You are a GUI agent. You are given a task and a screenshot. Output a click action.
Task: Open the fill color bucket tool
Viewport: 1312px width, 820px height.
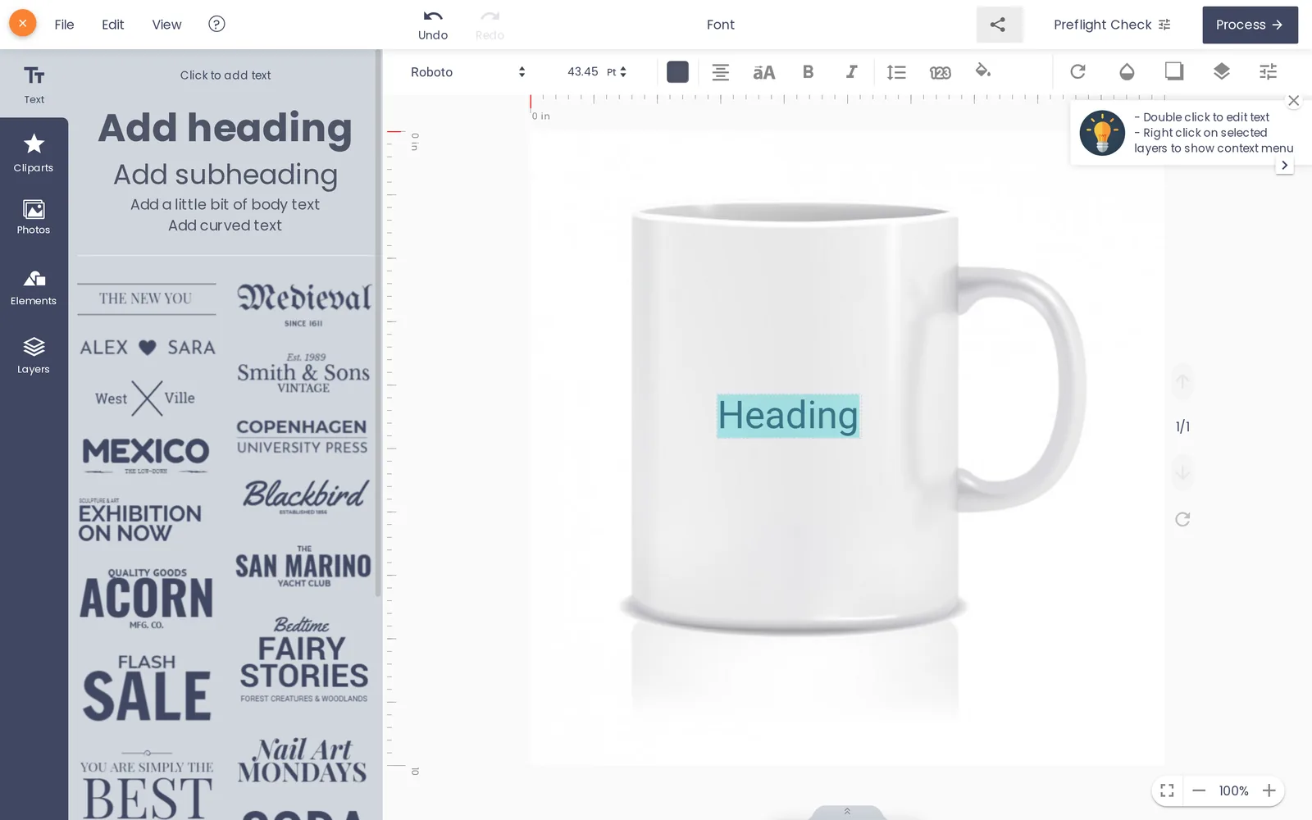(x=983, y=71)
